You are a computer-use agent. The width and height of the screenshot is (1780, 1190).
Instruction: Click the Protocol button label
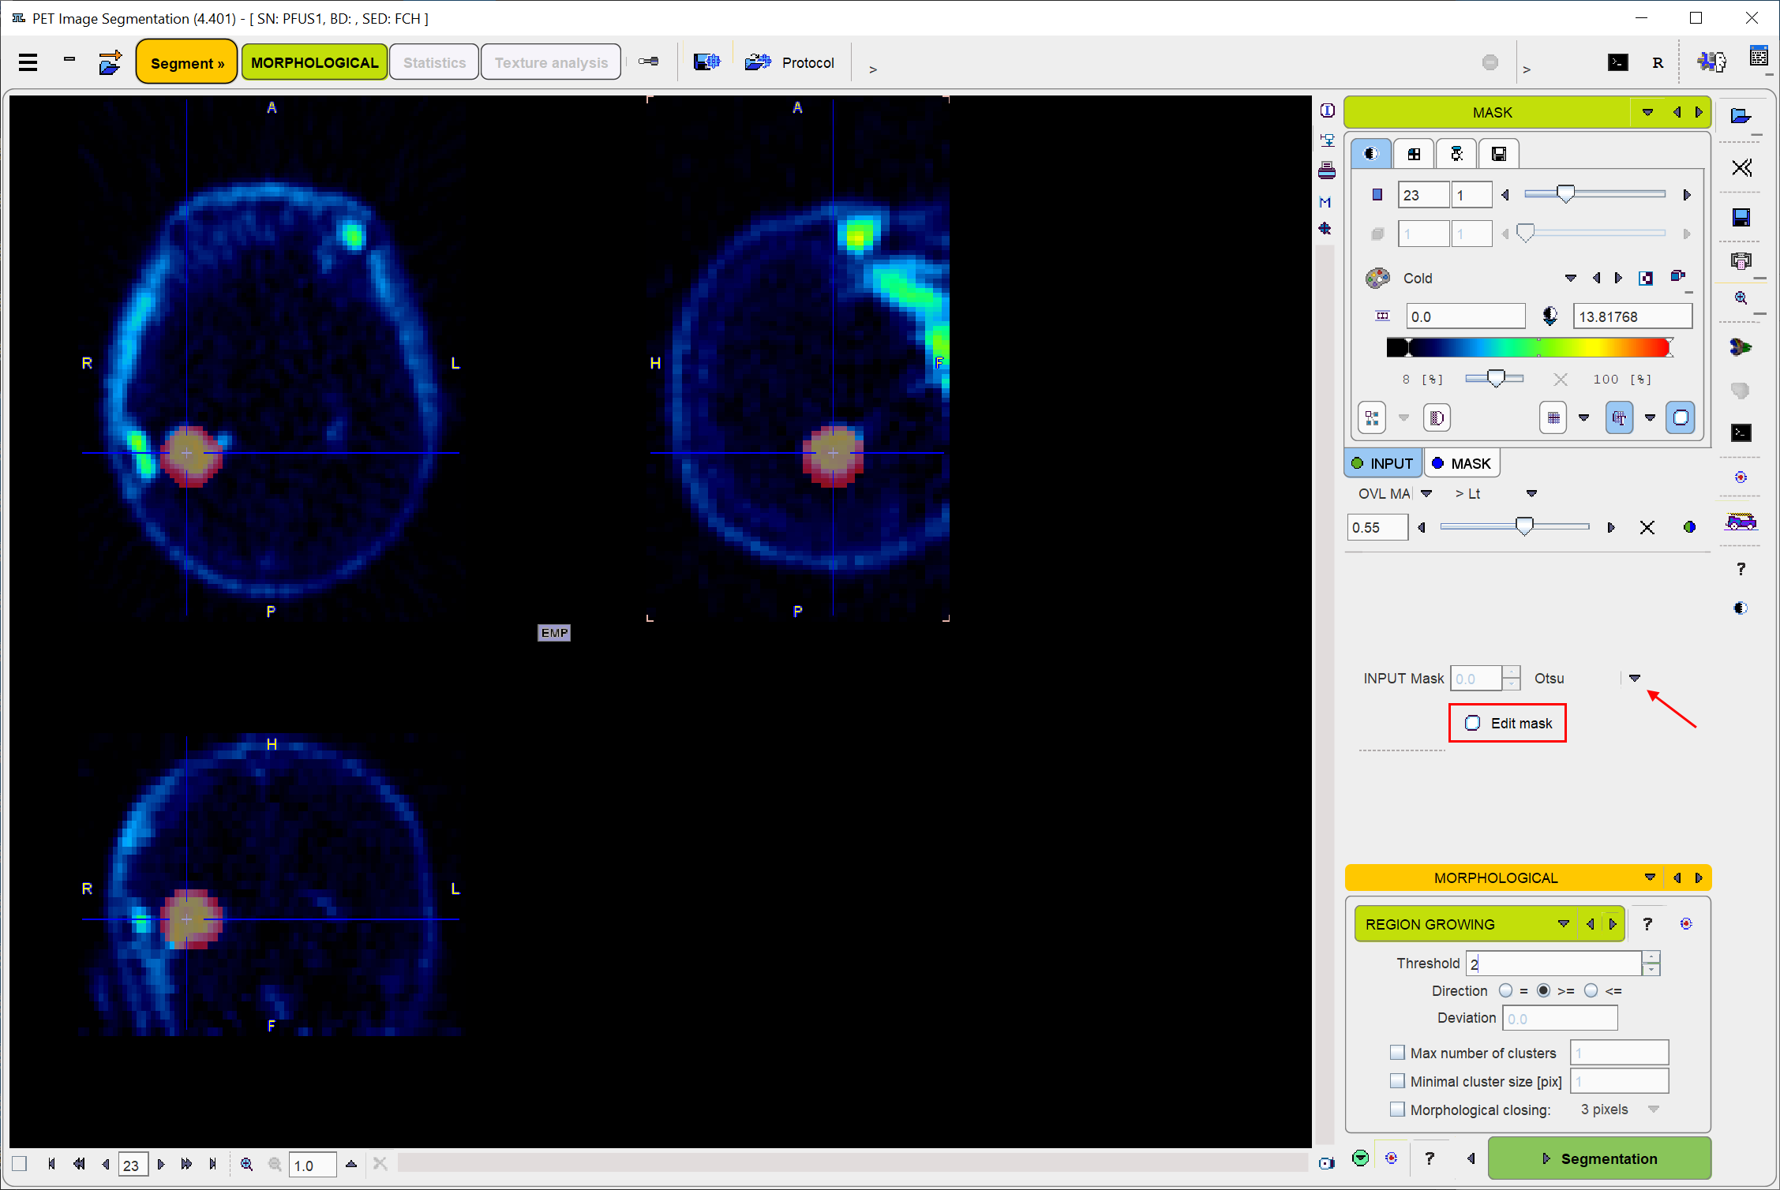(x=808, y=63)
